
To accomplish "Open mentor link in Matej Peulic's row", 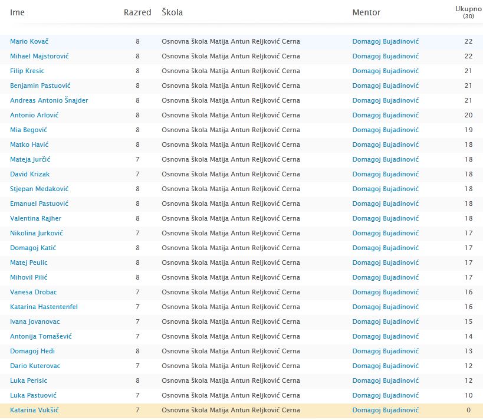I will (385, 263).
